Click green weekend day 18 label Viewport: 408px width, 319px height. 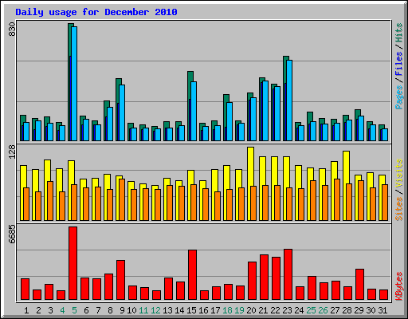[227, 310]
